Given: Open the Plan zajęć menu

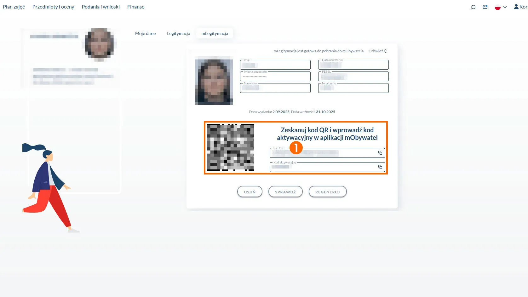Looking at the screenshot, I should click(14, 7).
